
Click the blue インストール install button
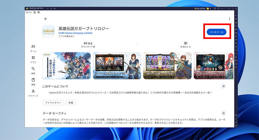(x=216, y=32)
